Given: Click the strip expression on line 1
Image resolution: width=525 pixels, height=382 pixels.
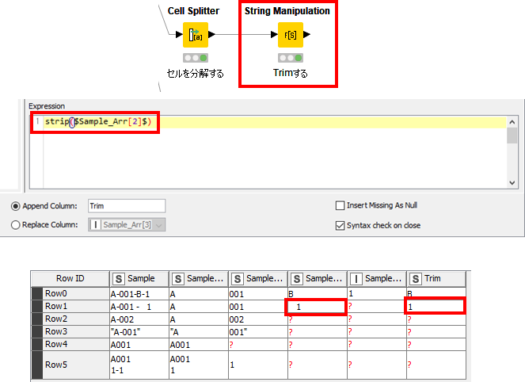Looking at the screenshot, I should (x=98, y=121).
